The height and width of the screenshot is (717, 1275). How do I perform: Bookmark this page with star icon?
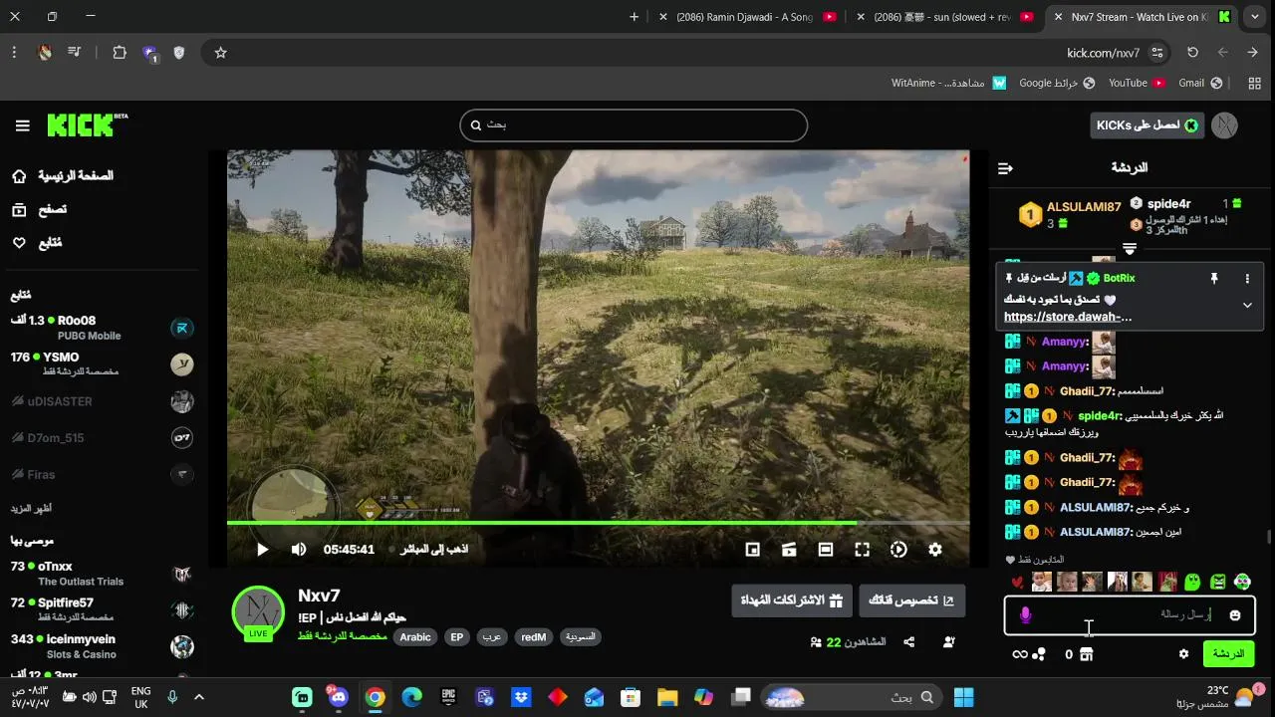point(221,53)
